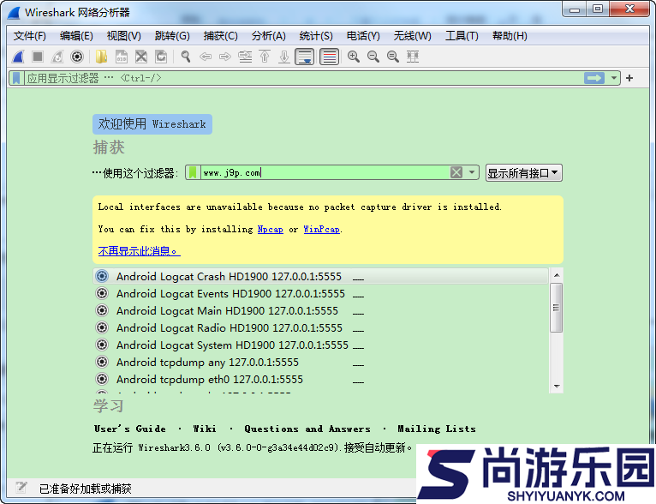The width and height of the screenshot is (656, 504).
Task: Toggle packet colorization rules
Action: click(x=329, y=57)
